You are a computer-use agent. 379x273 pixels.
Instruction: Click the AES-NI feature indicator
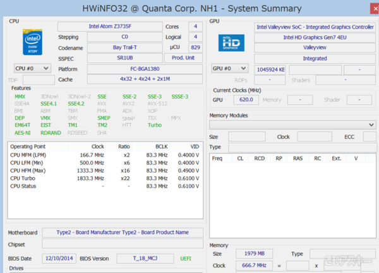22,133
